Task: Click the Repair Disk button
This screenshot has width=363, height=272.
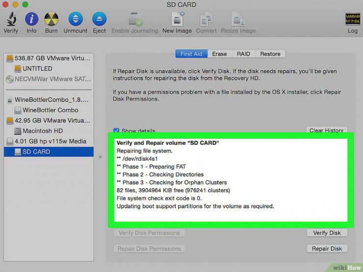Action: [x=327, y=248]
